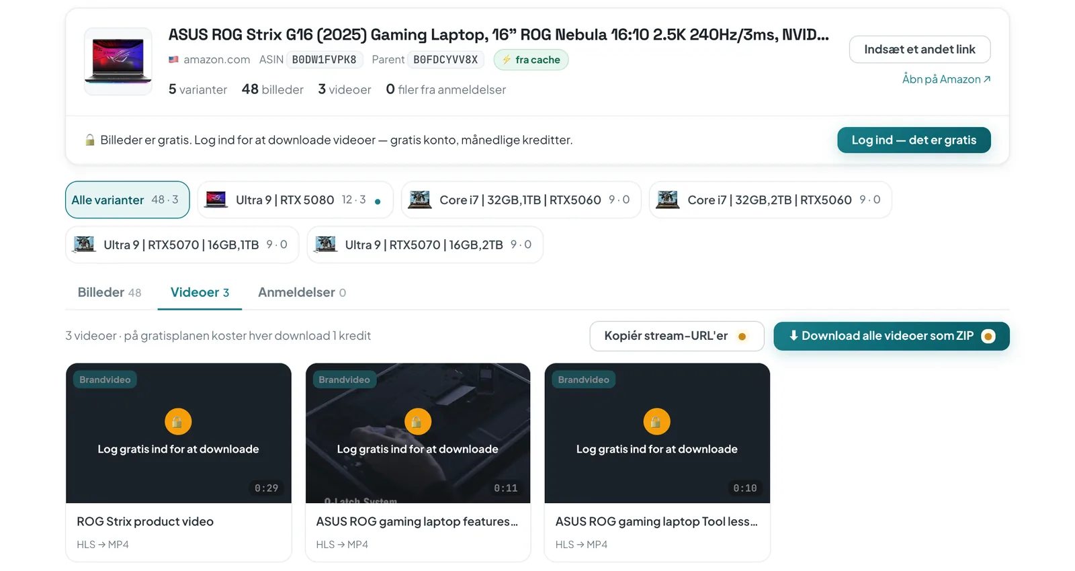Image resolution: width=1075 pixels, height=571 pixels.
Task: Switch to the Billeder tab
Action: click(110, 292)
